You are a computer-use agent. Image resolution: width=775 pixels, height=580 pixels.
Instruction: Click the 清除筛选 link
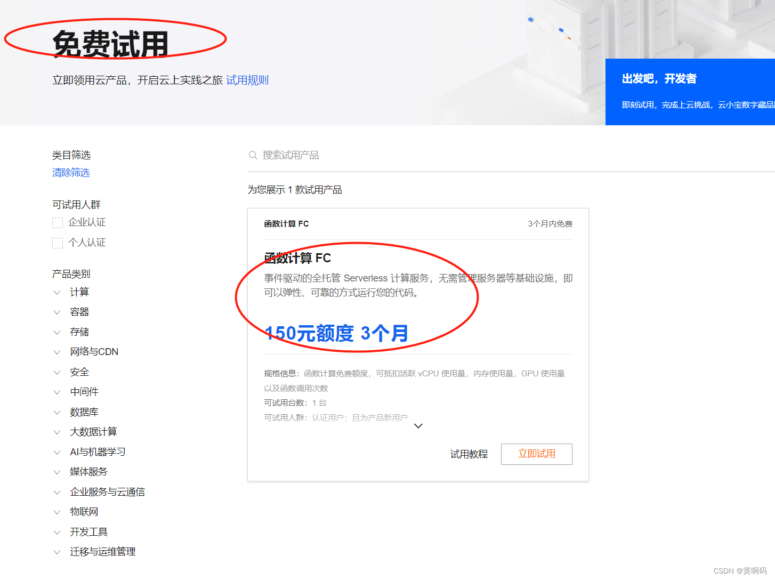click(71, 173)
